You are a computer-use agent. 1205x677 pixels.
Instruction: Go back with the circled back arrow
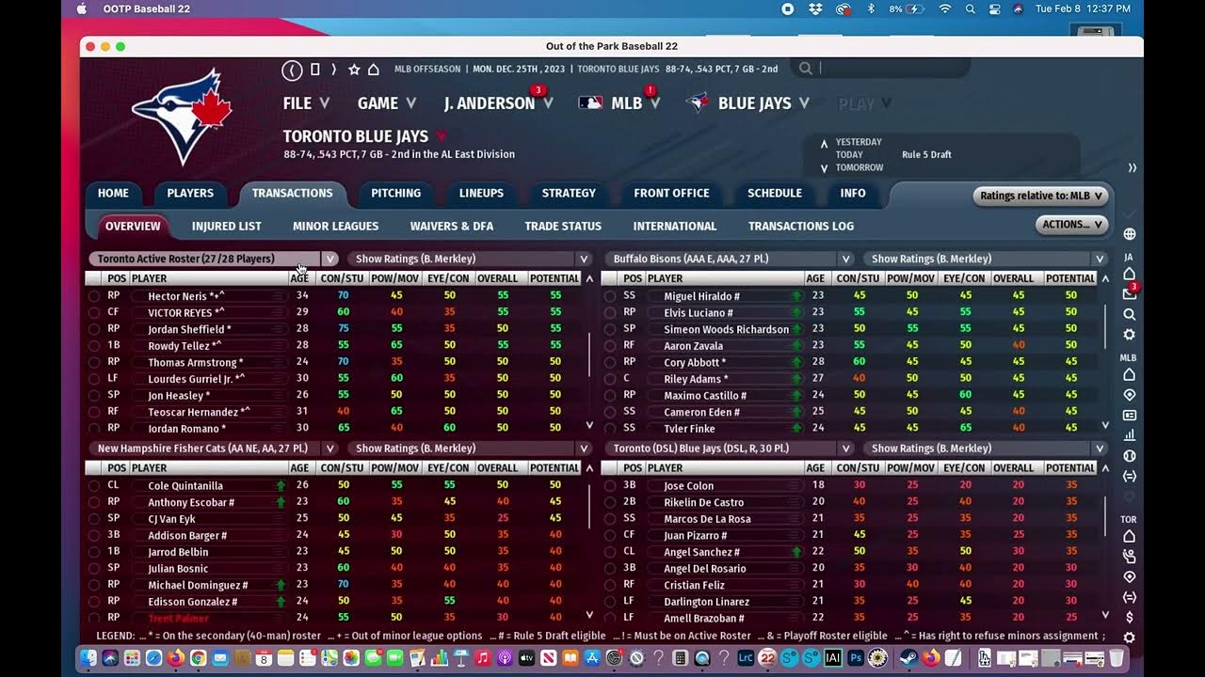(292, 70)
